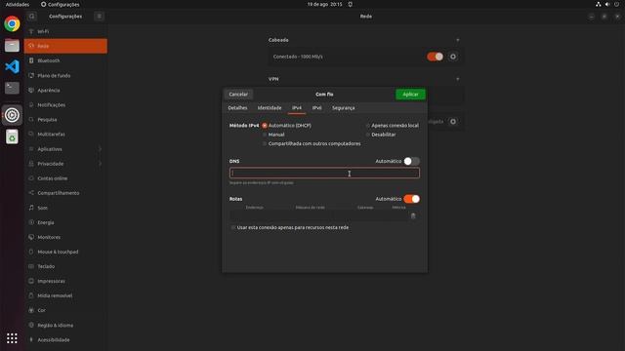The height and width of the screenshot is (351, 625).
Task: Open Aparência in sidebar
Action: pyautogui.click(x=65, y=90)
